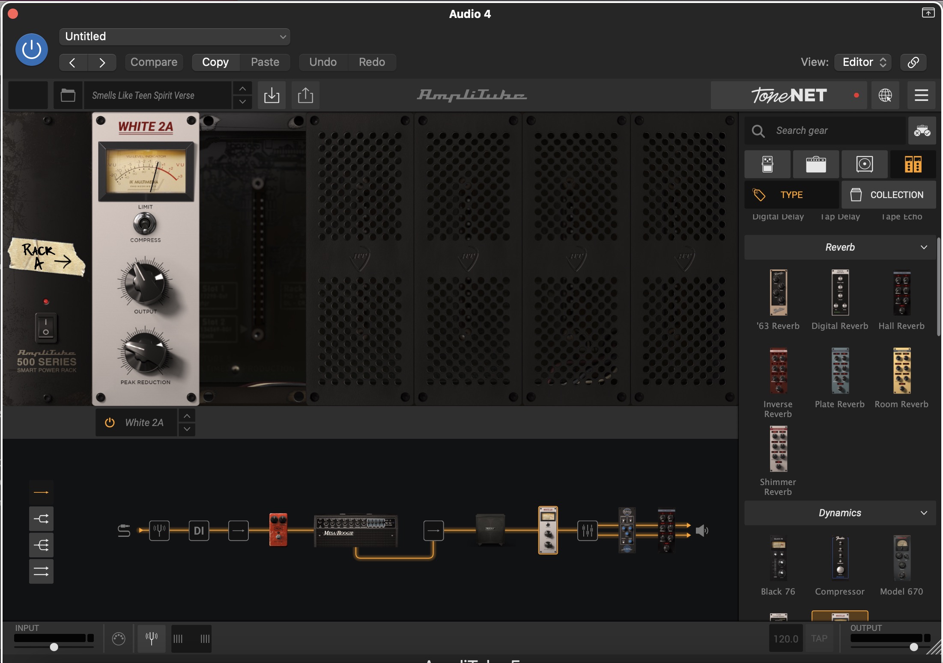Click the globe web icon

coord(885,95)
